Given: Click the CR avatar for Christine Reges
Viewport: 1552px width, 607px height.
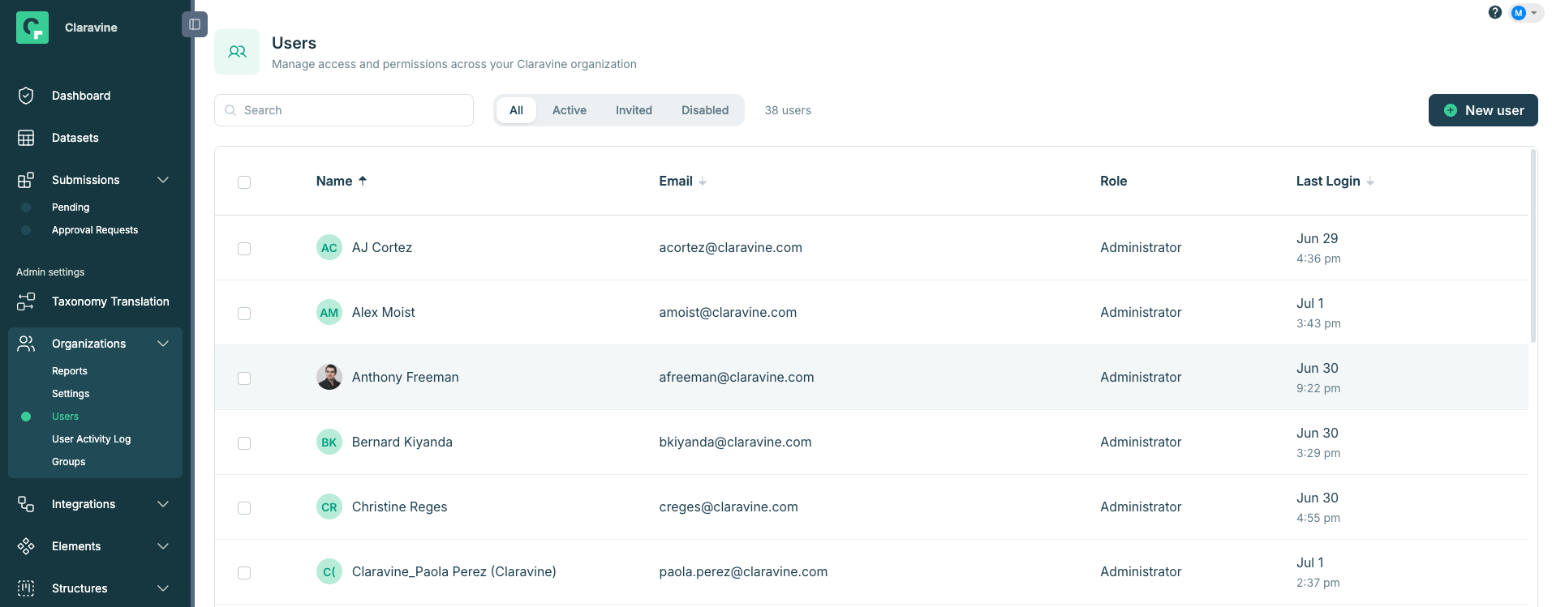Looking at the screenshot, I should point(329,507).
